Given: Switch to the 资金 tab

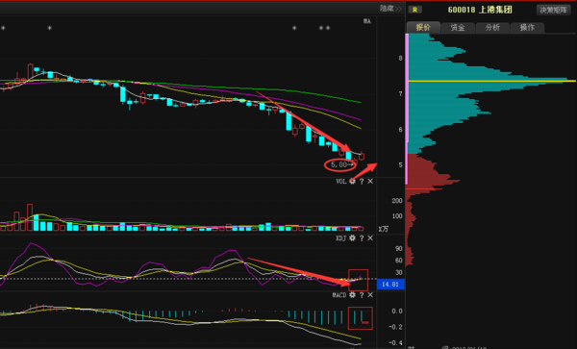Looking at the screenshot, I should pos(458,28).
